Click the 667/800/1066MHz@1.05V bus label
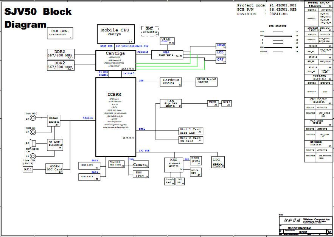Image resolution: width=334 pixels, height=237 pixels. pyautogui.click(x=132, y=46)
